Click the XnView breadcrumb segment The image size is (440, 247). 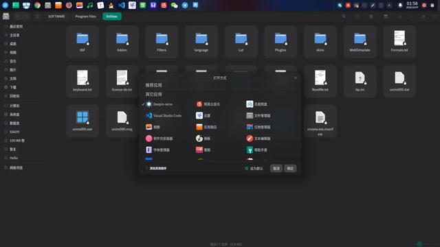click(111, 16)
